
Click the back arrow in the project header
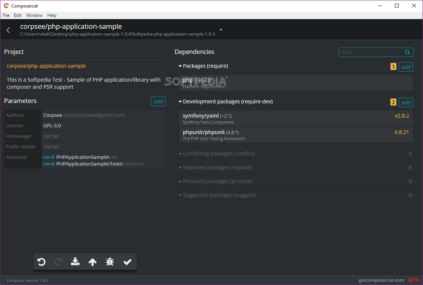pos(8,30)
